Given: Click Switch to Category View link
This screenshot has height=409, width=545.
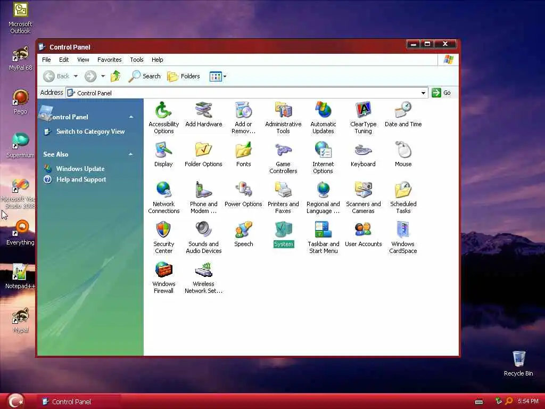Looking at the screenshot, I should pos(90,132).
